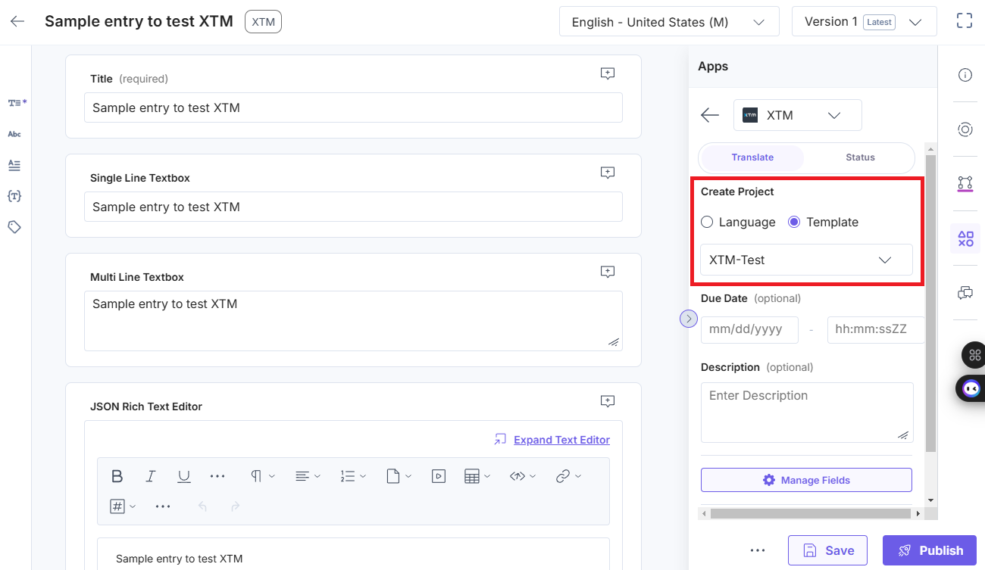The image size is (985, 570).
Task: Open the purple chatbot assistant icon
Action: [971, 388]
